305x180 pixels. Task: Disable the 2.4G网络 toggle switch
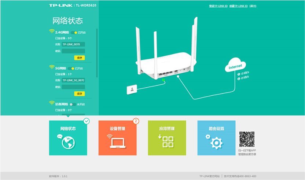point(74,33)
